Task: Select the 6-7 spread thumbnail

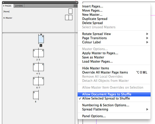Action: pyautogui.click(x=38, y=81)
